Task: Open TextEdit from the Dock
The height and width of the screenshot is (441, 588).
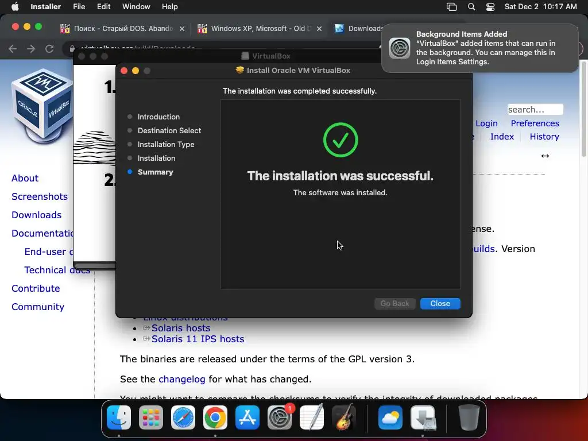Action: coord(312,417)
